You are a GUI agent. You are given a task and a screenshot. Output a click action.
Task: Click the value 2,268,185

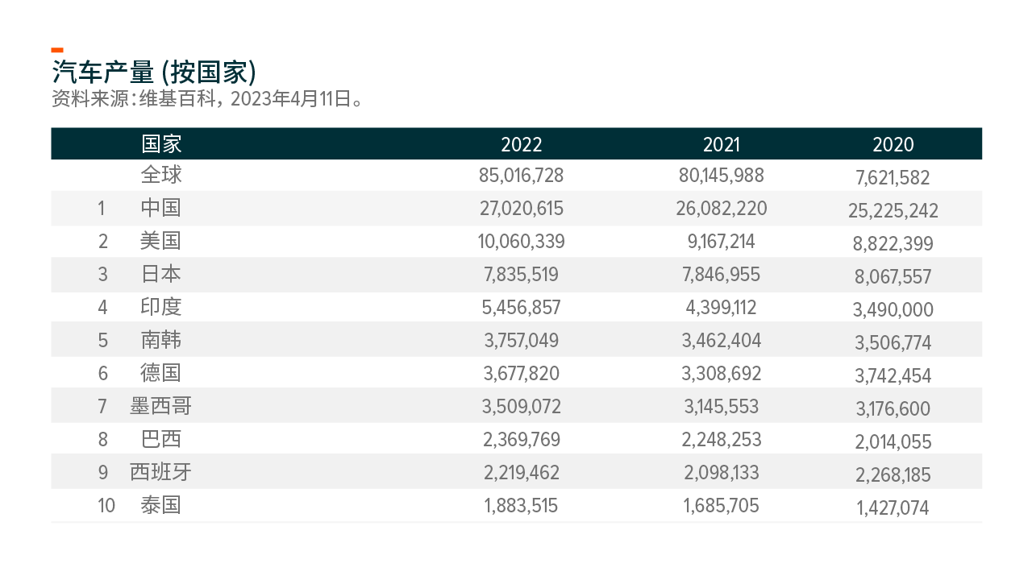(x=893, y=475)
